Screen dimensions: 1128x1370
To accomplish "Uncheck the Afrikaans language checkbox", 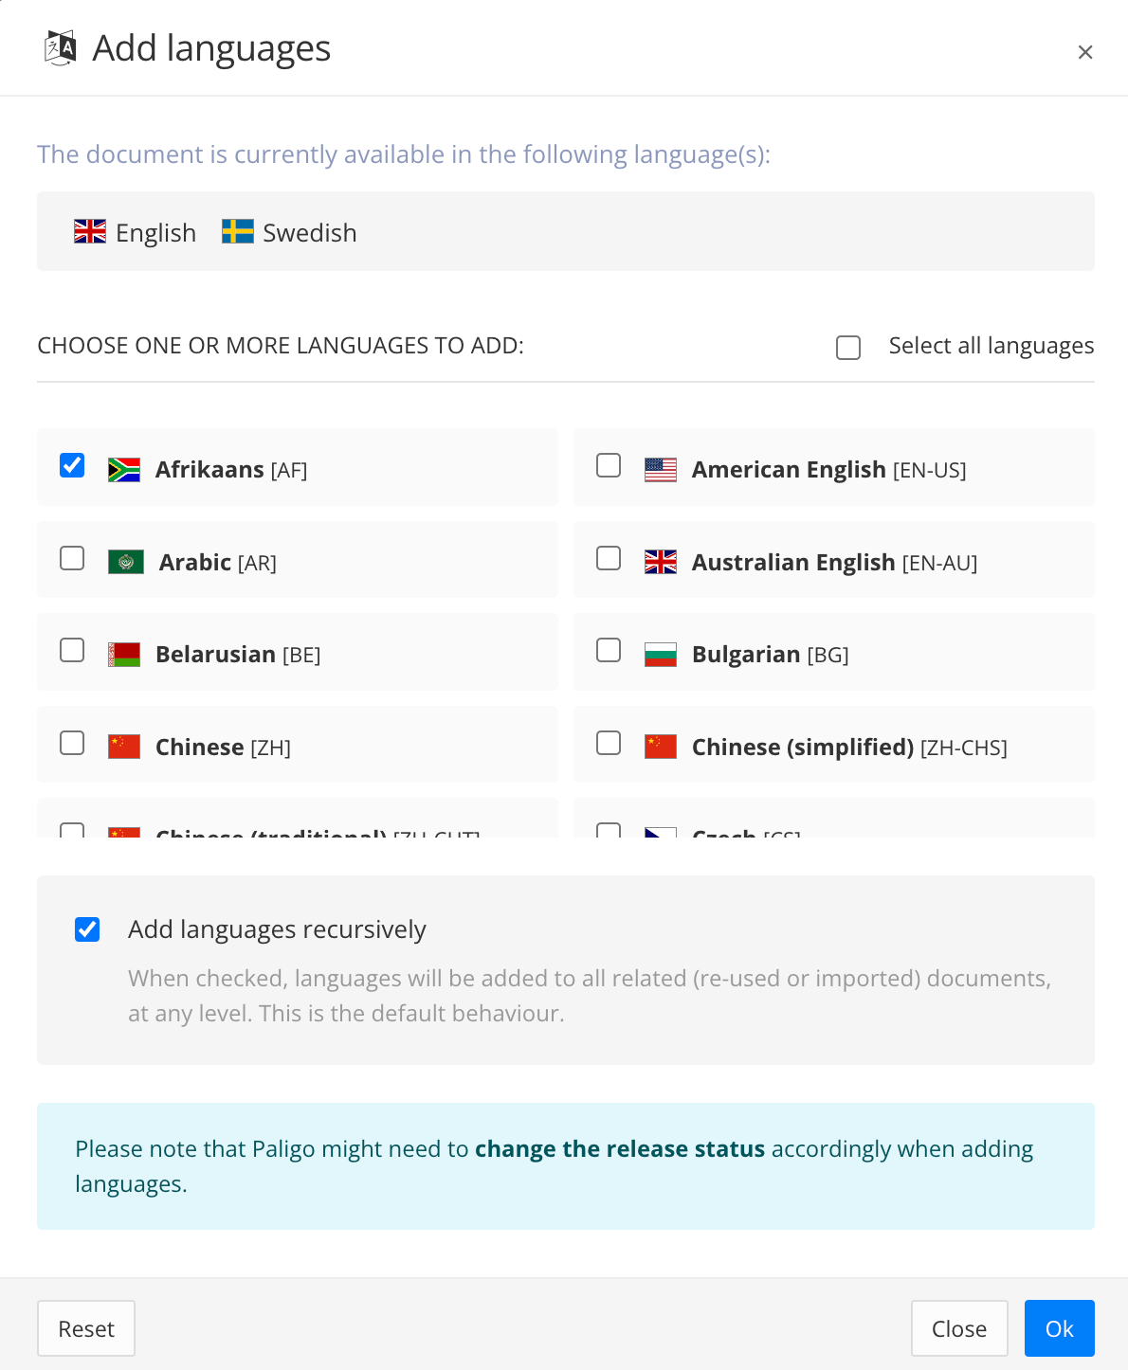I will pyautogui.click(x=71, y=464).
